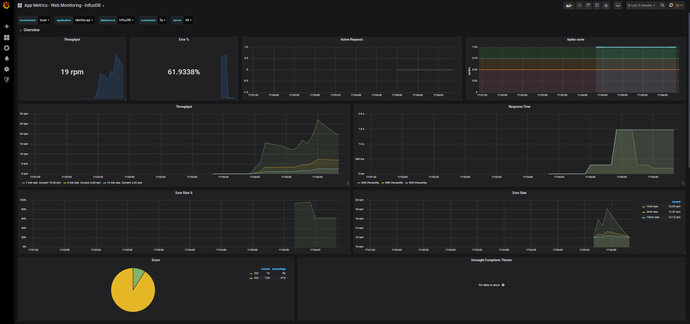690x324 pixels.
Task: Open the datasource 'InfluxDB' dropdown
Action: [126, 20]
